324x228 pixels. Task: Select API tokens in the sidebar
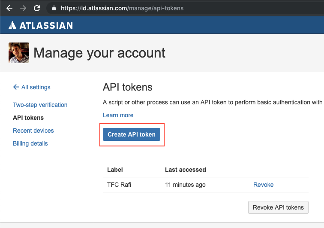pos(28,118)
